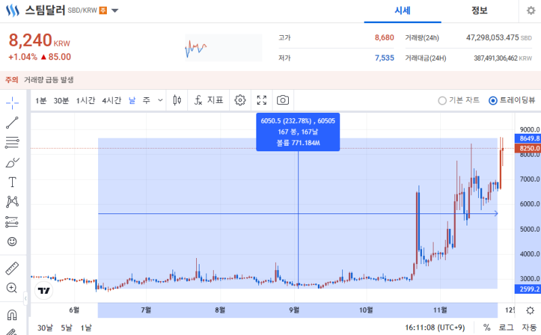Click the 거래량 급등 발생 warning notice
Image resolution: width=541 pixels, height=335 pixels.
coord(49,80)
